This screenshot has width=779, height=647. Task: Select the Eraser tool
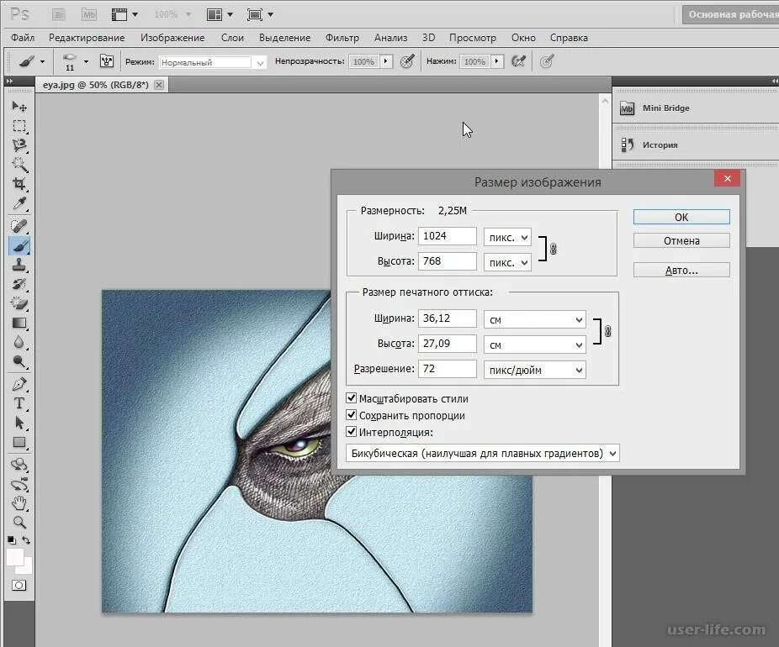pos(19,303)
